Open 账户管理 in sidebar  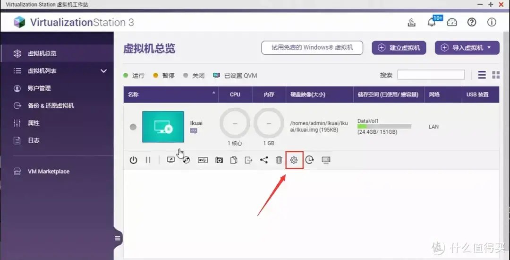[x=39, y=88]
